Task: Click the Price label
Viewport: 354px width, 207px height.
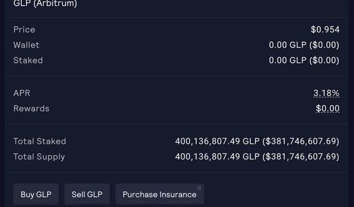Action: coord(24,29)
